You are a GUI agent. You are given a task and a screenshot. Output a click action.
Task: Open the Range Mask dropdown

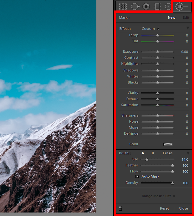click(x=158, y=196)
